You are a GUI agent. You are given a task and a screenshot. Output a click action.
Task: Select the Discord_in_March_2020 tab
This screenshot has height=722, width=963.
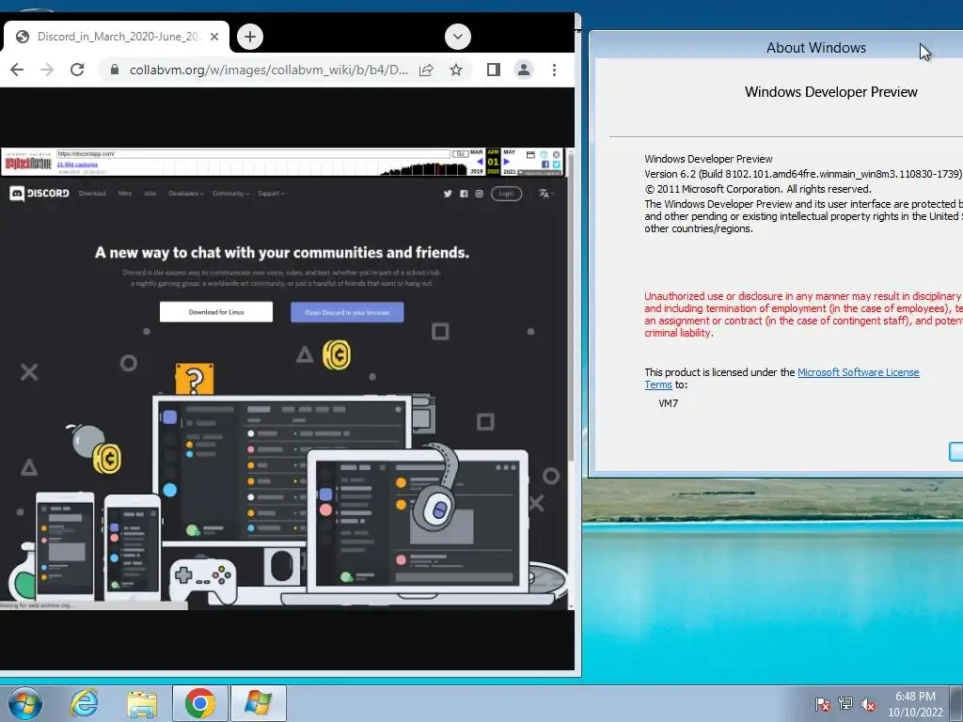(x=117, y=37)
